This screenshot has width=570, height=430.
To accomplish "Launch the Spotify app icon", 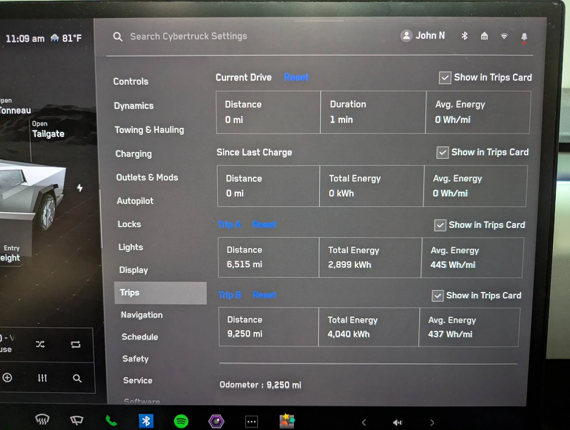I will (x=181, y=421).
